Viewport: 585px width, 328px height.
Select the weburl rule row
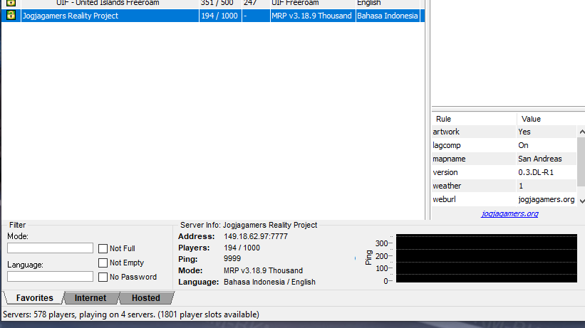(504, 199)
